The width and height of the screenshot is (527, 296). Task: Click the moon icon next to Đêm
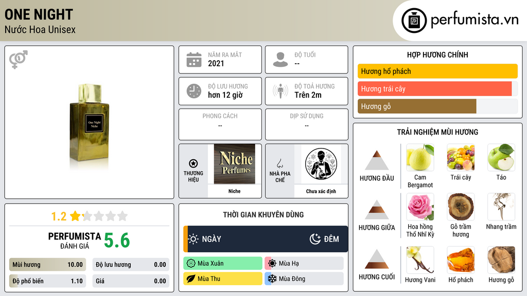pyautogui.click(x=315, y=239)
